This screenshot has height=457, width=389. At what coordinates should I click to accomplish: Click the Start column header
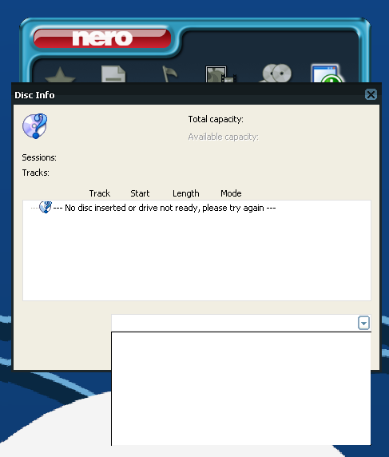pyautogui.click(x=140, y=193)
